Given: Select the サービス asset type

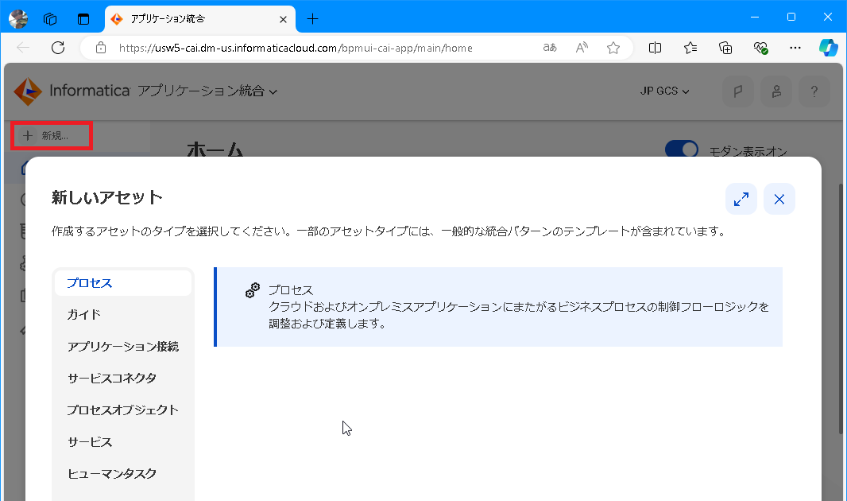Looking at the screenshot, I should tap(123, 442).
